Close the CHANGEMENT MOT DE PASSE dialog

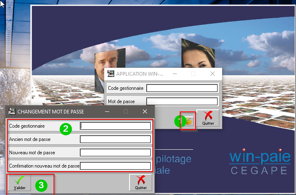pyautogui.click(x=145, y=111)
